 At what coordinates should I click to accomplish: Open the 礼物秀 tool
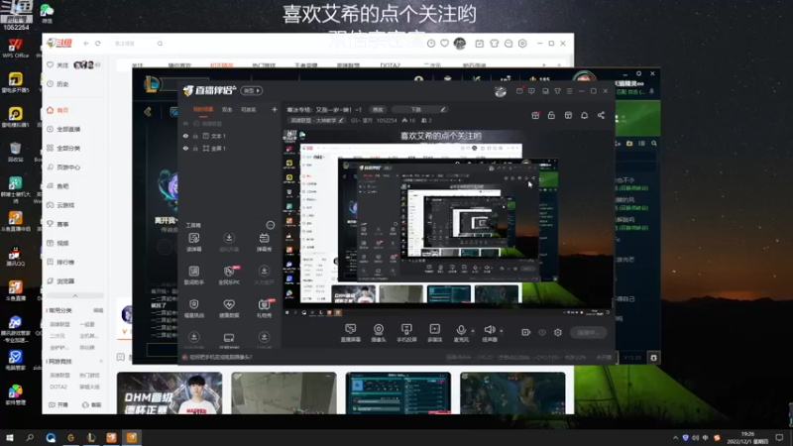click(x=264, y=308)
